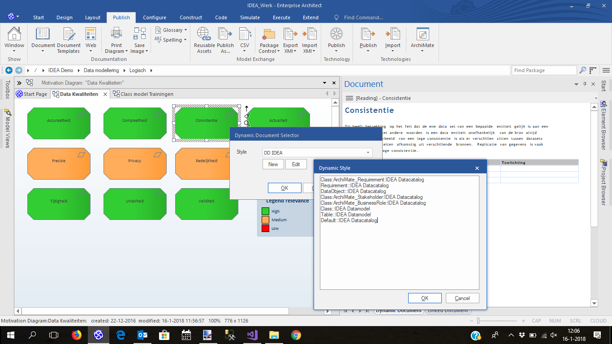The height and width of the screenshot is (344, 612).
Task: Open Toolbox side panel
Action: [7, 90]
